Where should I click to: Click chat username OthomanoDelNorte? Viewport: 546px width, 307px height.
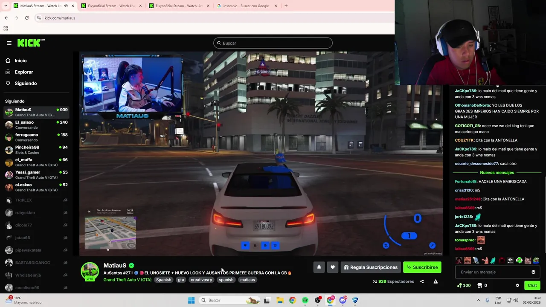click(x=473, y=105)
